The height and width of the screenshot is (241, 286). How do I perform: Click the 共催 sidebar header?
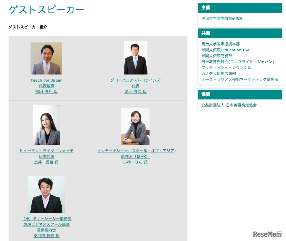coord(240,33)
